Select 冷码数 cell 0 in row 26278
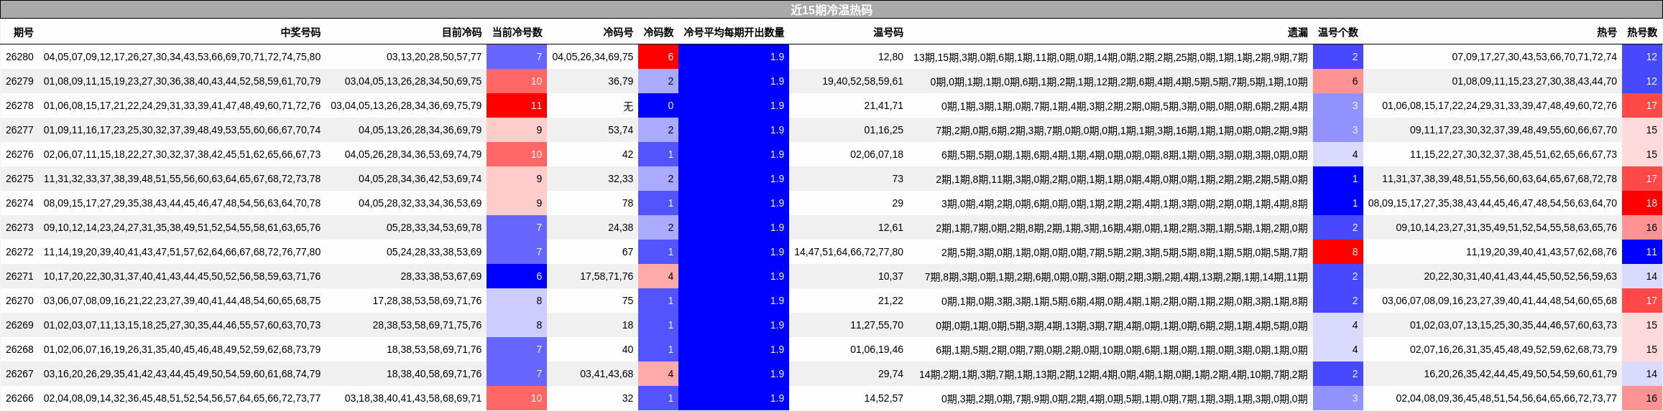 (658, 105)
